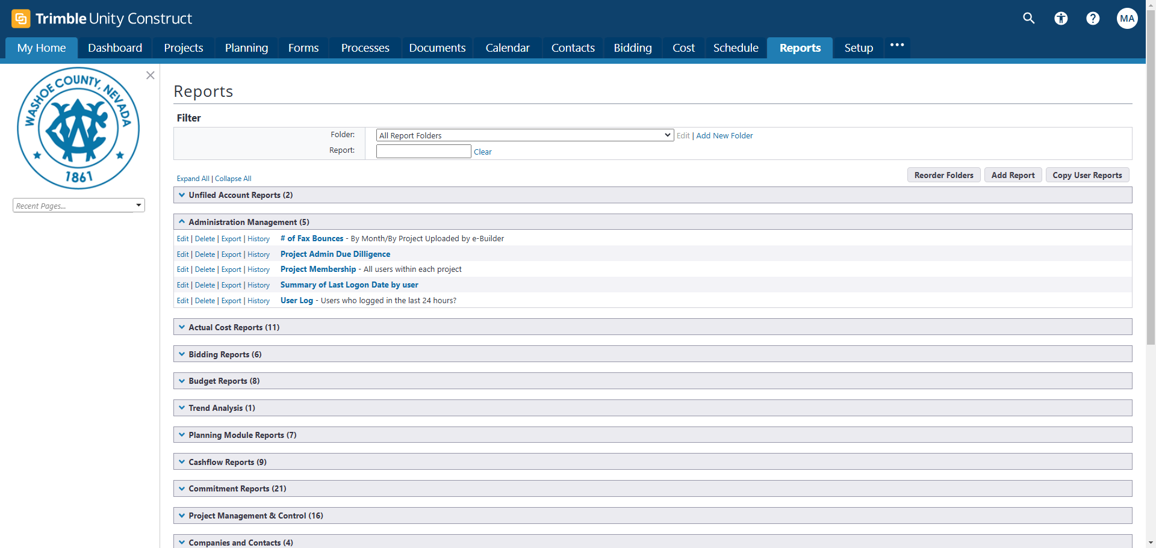This screenshot has width=1156, height=548.
Task: Open Summary of Last Logon Date report
Action: 349,285
